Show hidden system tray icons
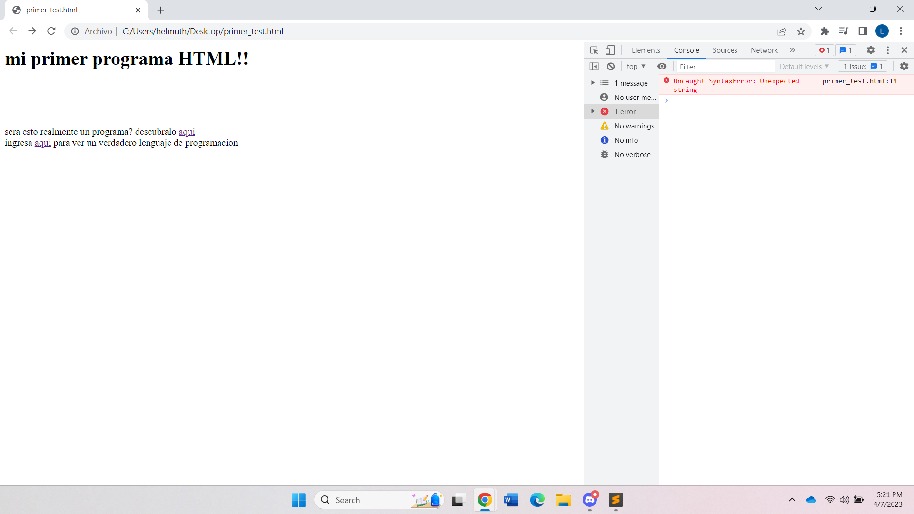This screenshot has width=914, height=514. (792, 500)
